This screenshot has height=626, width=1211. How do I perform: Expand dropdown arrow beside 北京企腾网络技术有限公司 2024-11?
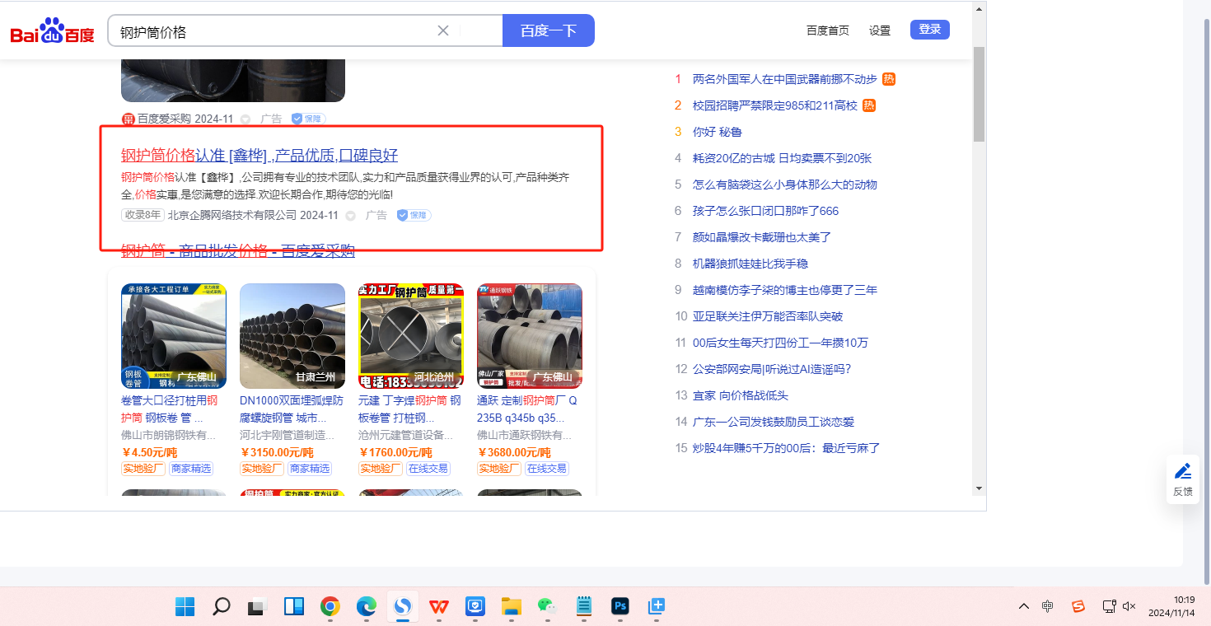click(x=350, y=216)
